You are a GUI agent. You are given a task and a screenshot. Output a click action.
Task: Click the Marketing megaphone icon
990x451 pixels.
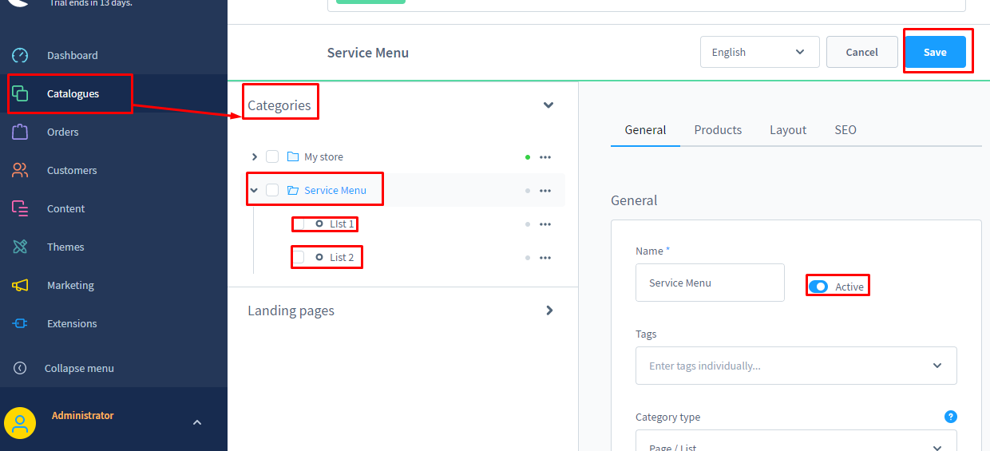[20, 285]
